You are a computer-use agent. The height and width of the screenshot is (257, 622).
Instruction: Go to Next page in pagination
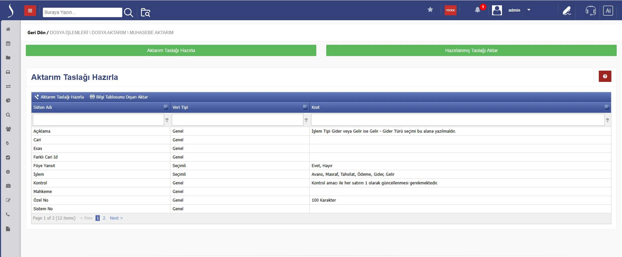116,218
